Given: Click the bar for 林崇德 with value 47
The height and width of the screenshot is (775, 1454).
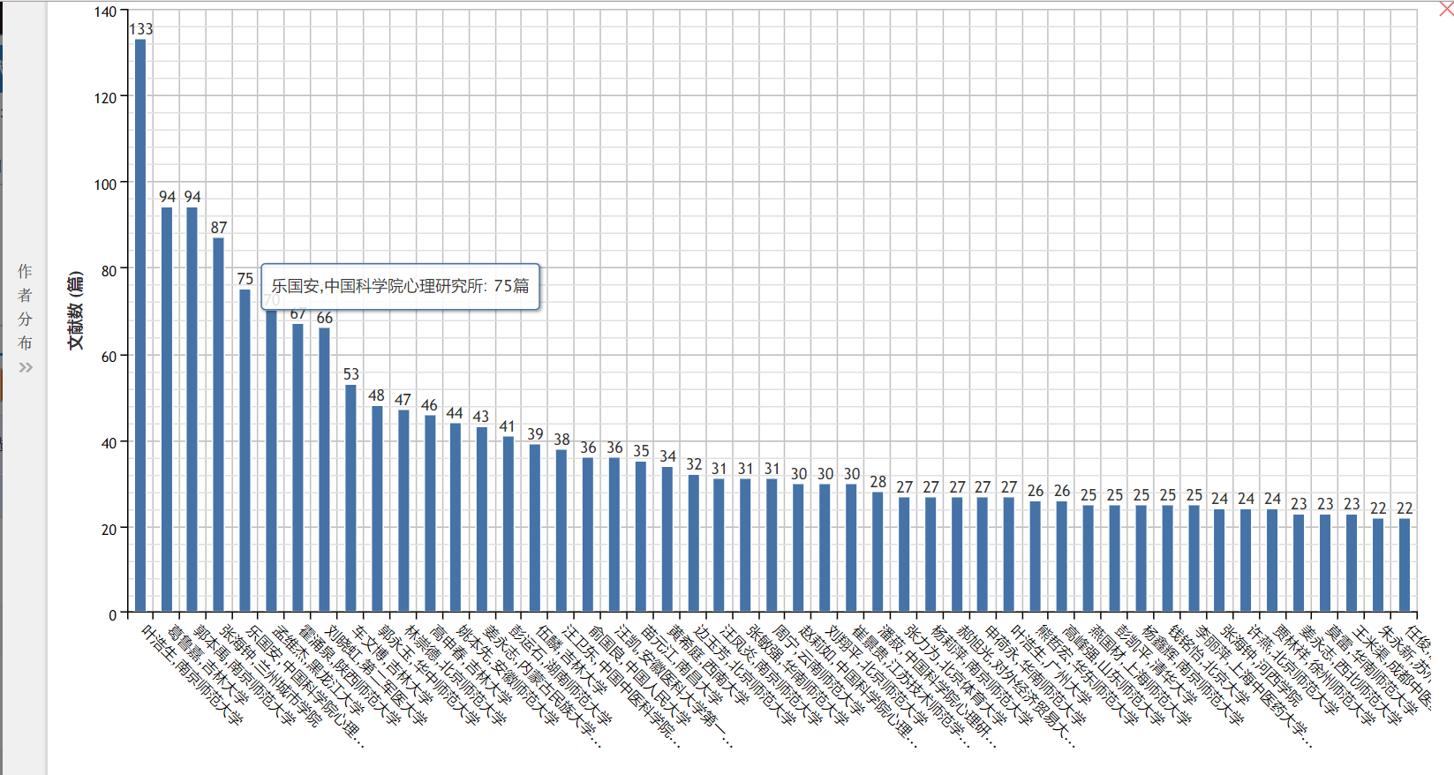Looking at the screenshot, I should point(403,511).
